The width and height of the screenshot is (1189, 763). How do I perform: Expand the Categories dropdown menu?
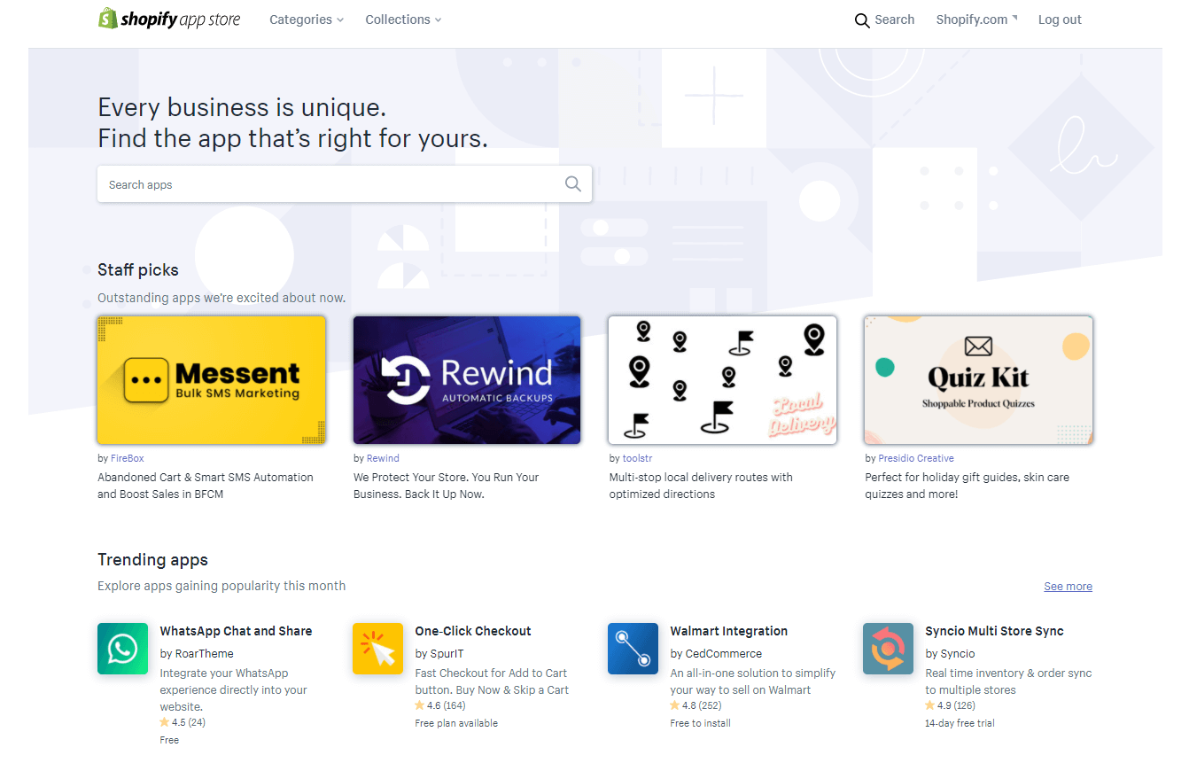[307, 19]
